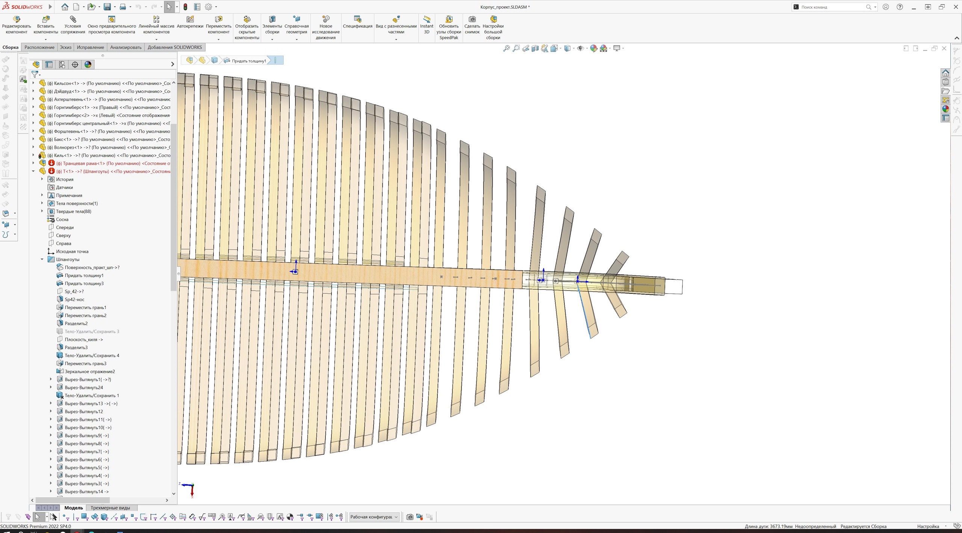Open Спецификация (Bill of Materials) tool
Screen dimensions: 962x533
point(357,20)
